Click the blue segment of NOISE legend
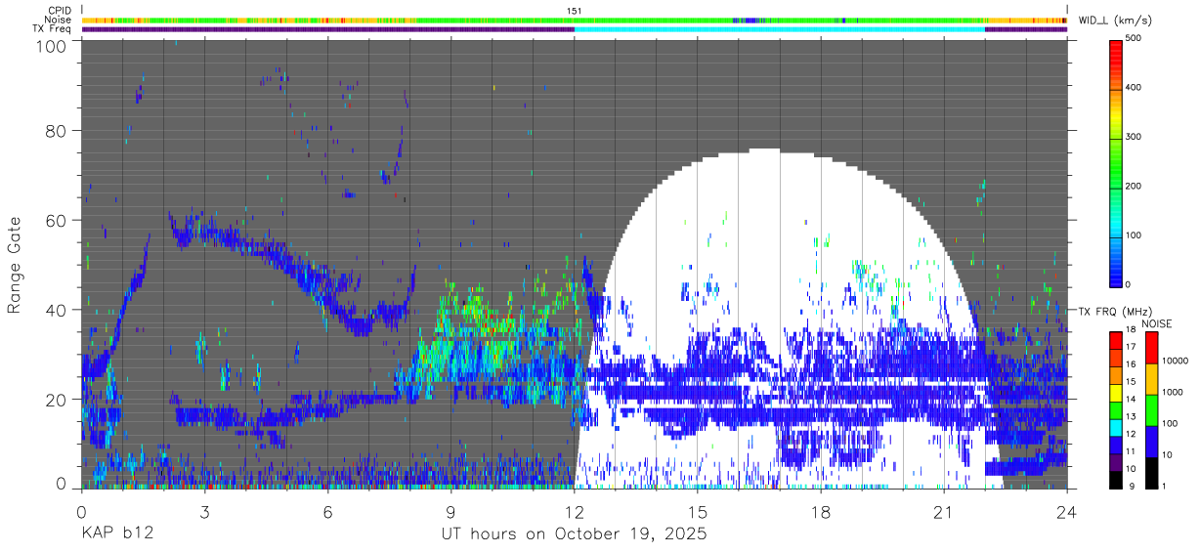 click(1151, 440)
